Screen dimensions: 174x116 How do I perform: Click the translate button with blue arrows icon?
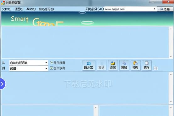(x=89, y=65)
